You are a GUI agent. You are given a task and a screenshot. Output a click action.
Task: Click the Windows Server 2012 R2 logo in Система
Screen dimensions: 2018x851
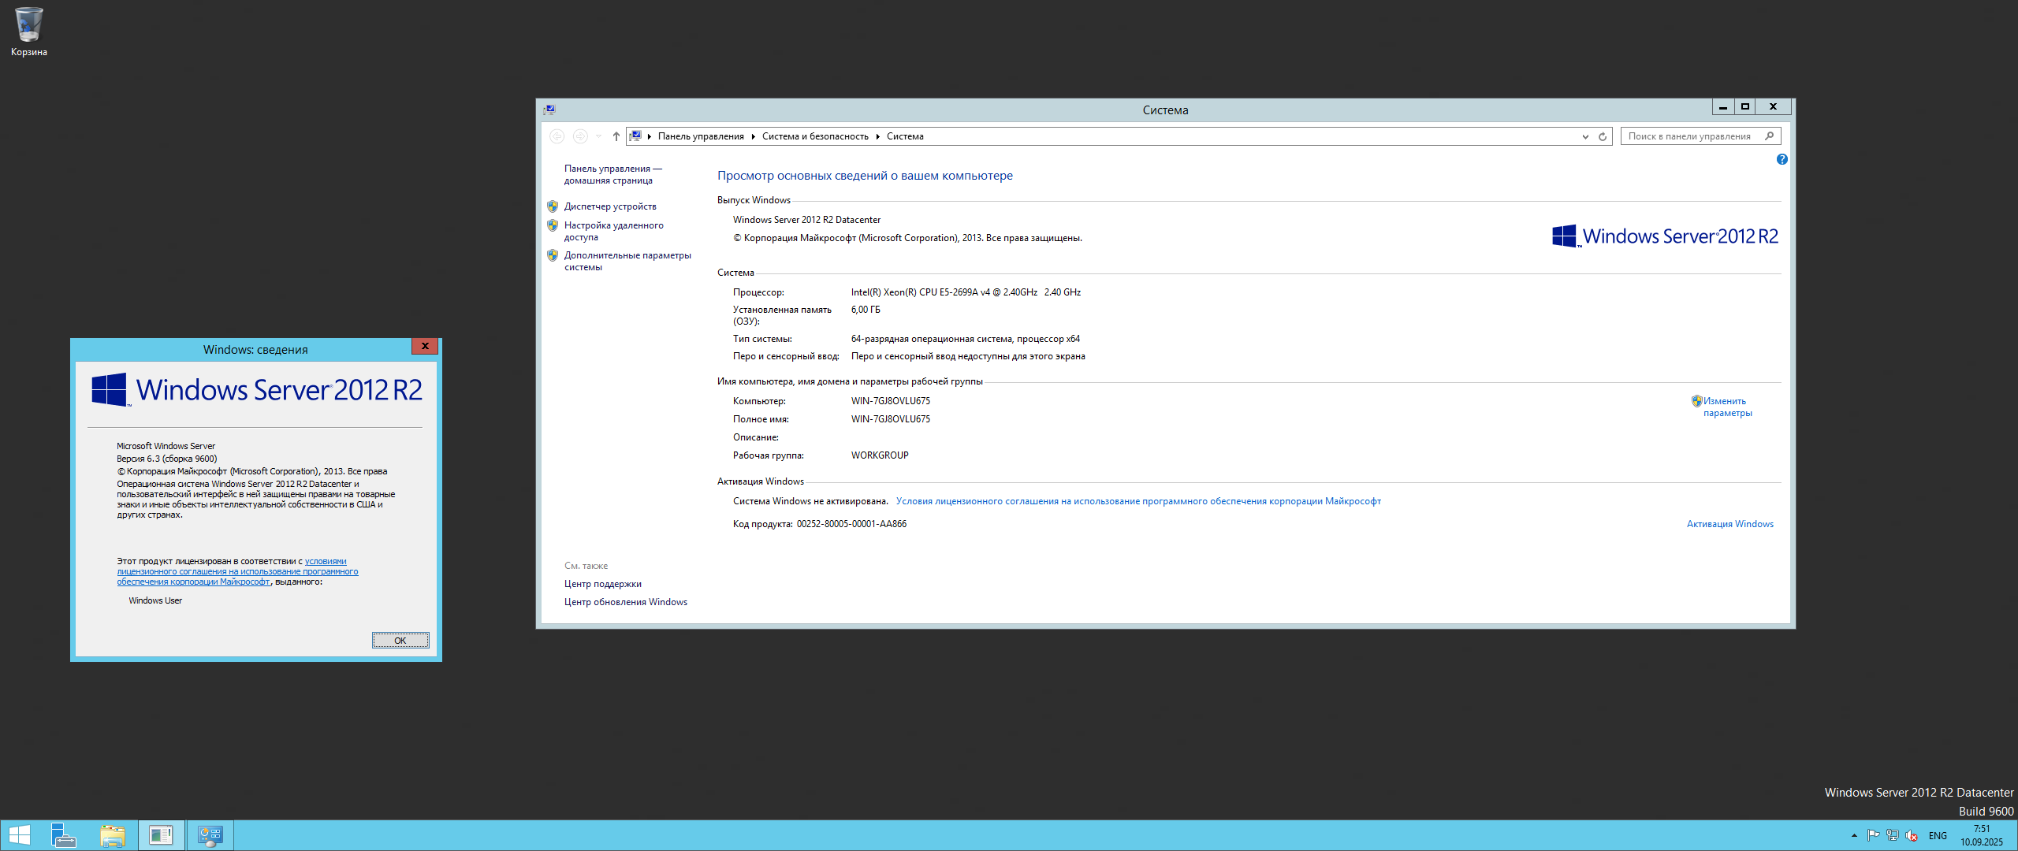[x=1665, y=236]
